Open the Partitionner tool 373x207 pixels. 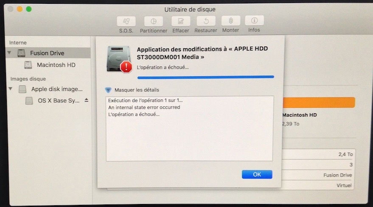coord(154,21)
